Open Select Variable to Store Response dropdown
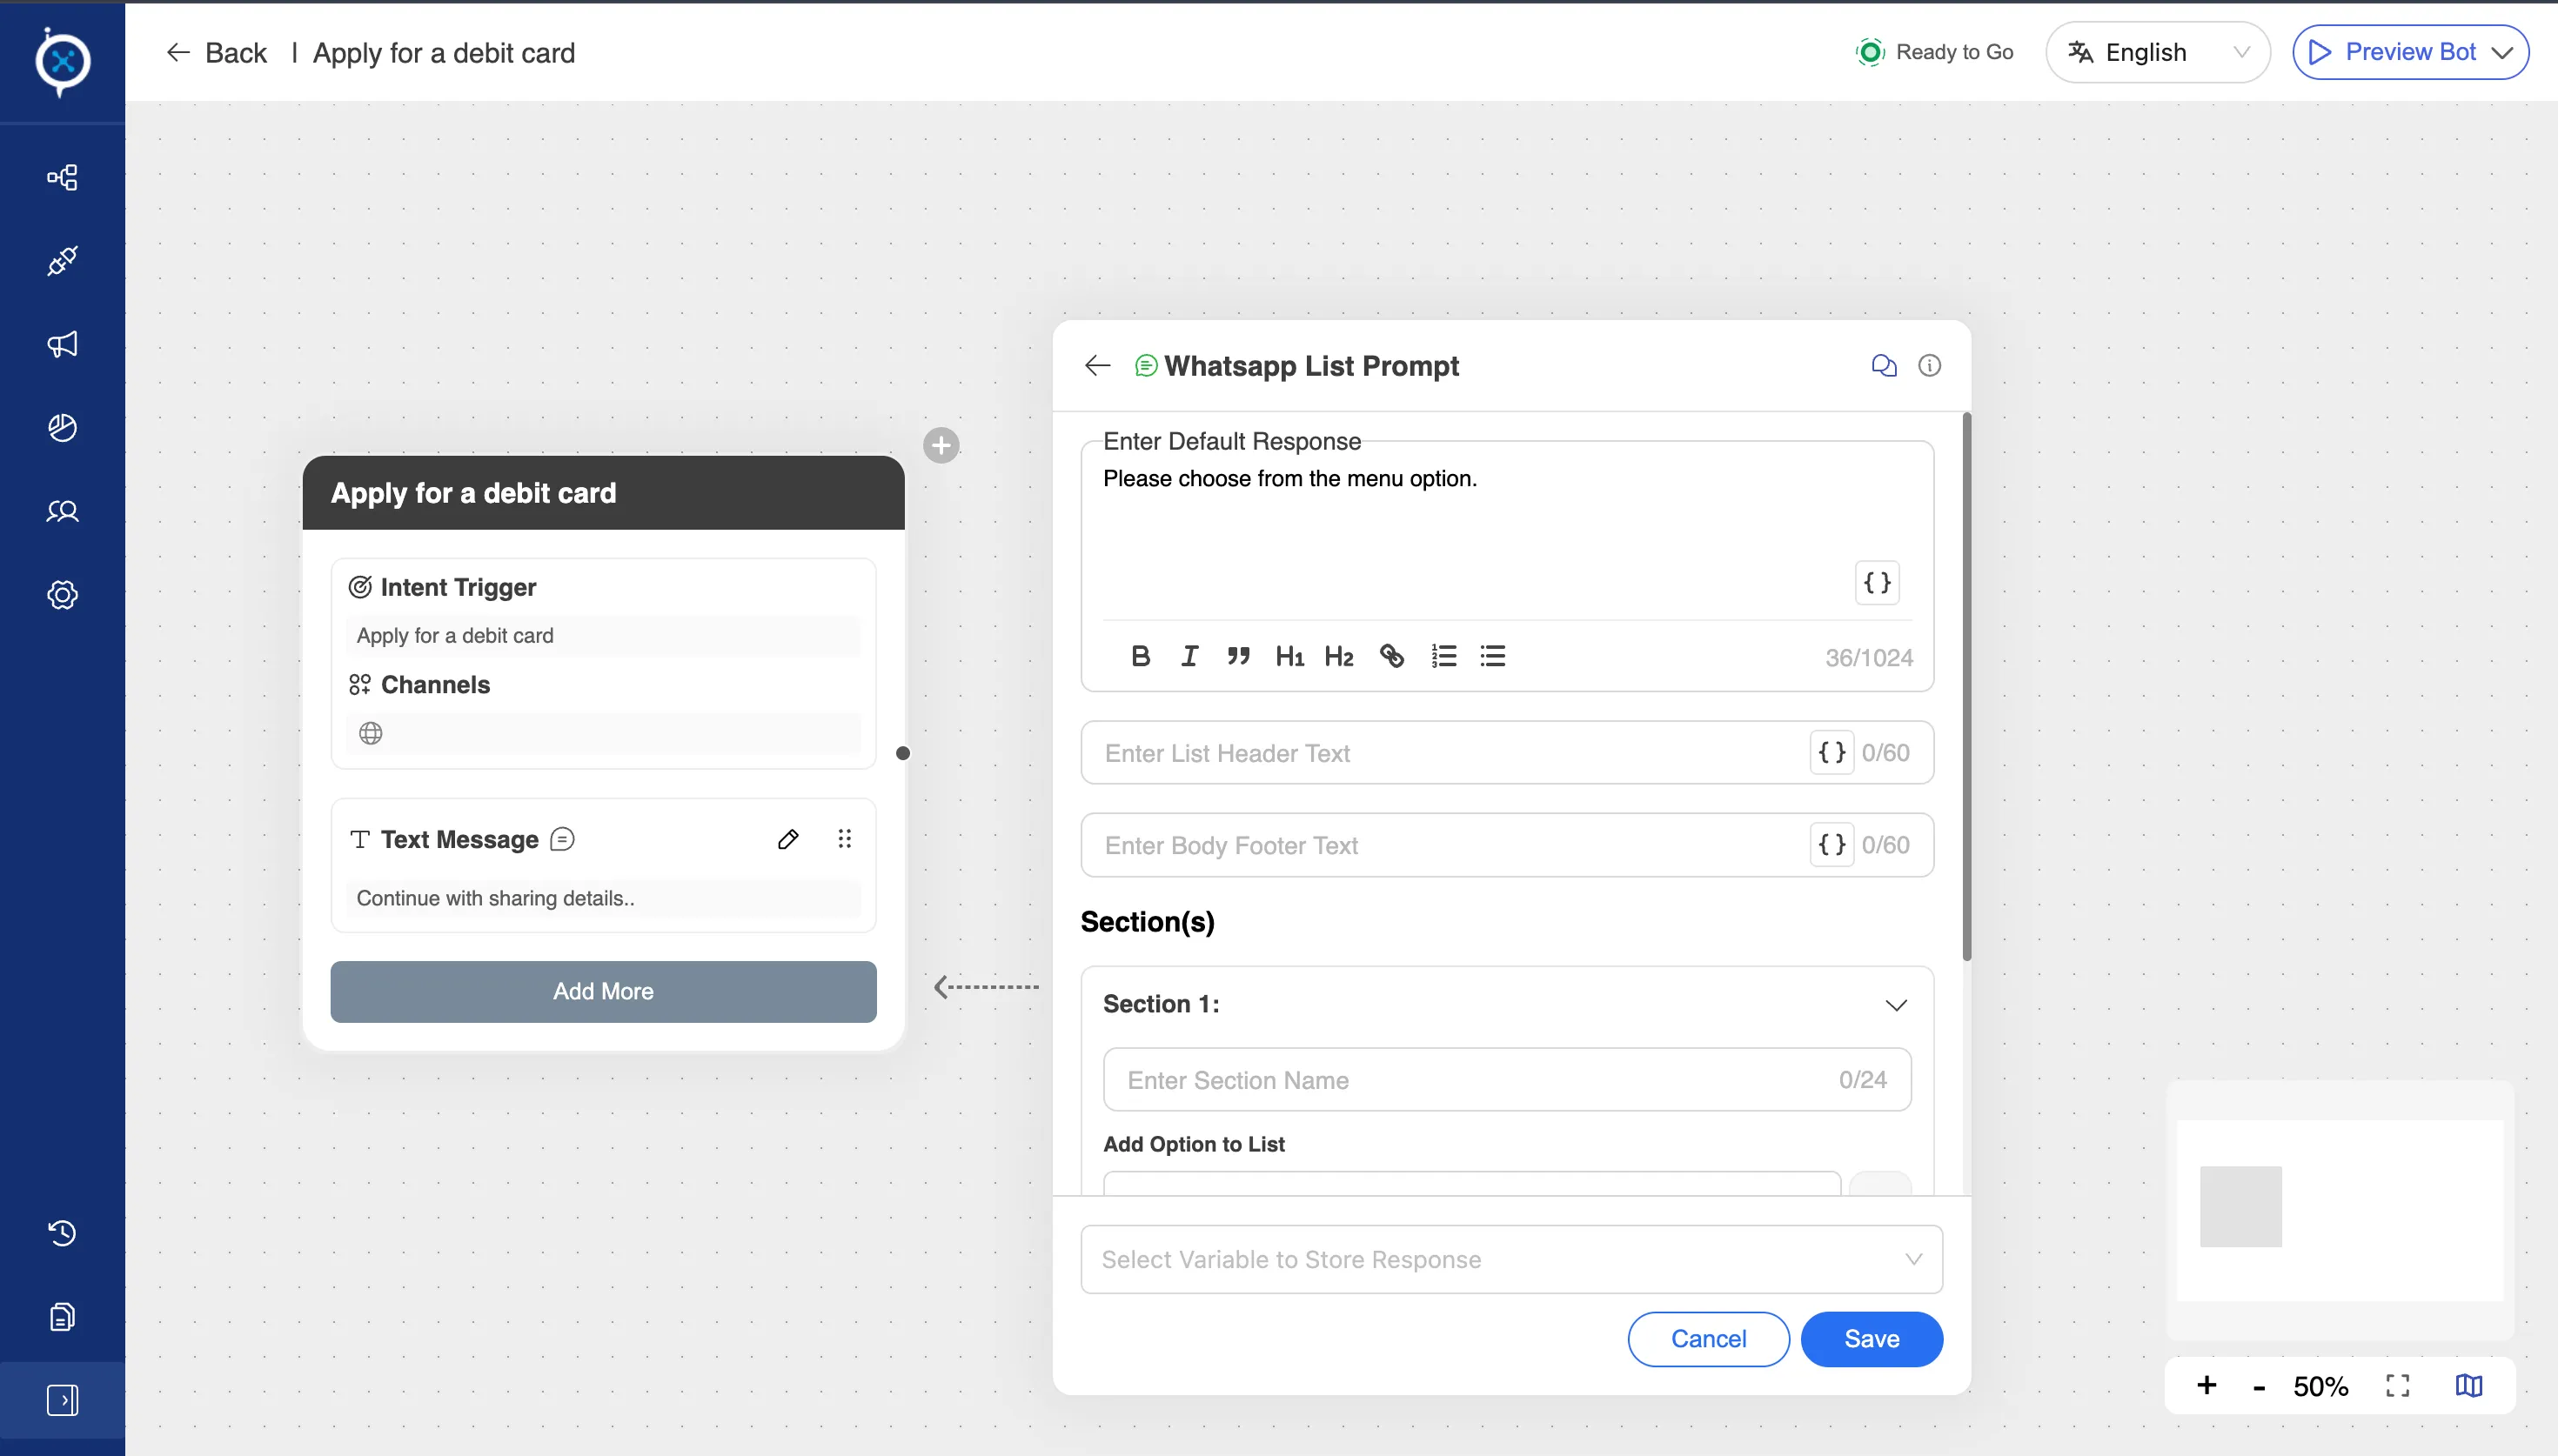Screen dimensions: 2558x1456 (1511, 1259)
